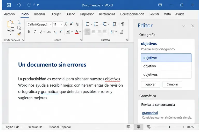Viewport: 199px width, 132px height.
Task: Insert a multilevel list
Action: [x=105, y=24]
